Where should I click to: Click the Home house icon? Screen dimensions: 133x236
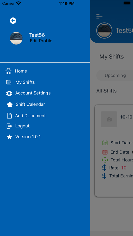(x=8, y=71)
